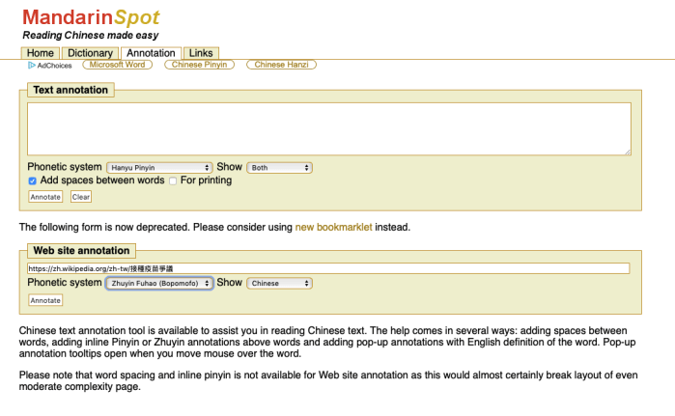
Task: Expand the Hanyu Pinyin phonetic system dropdown
Action: coord(159,168)
